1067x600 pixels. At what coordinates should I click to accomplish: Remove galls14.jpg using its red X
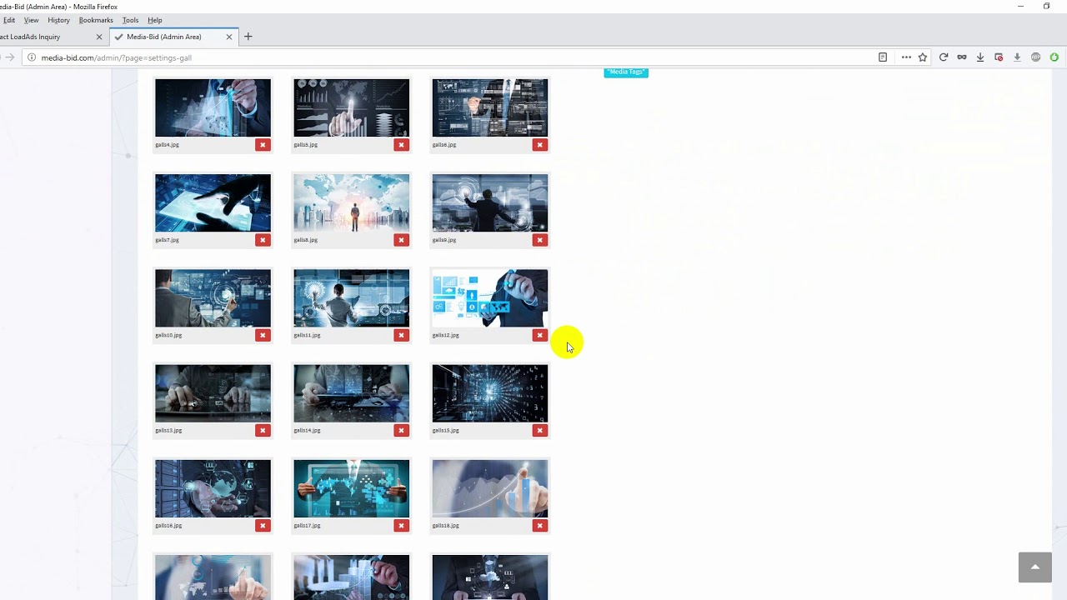[401, 431]
